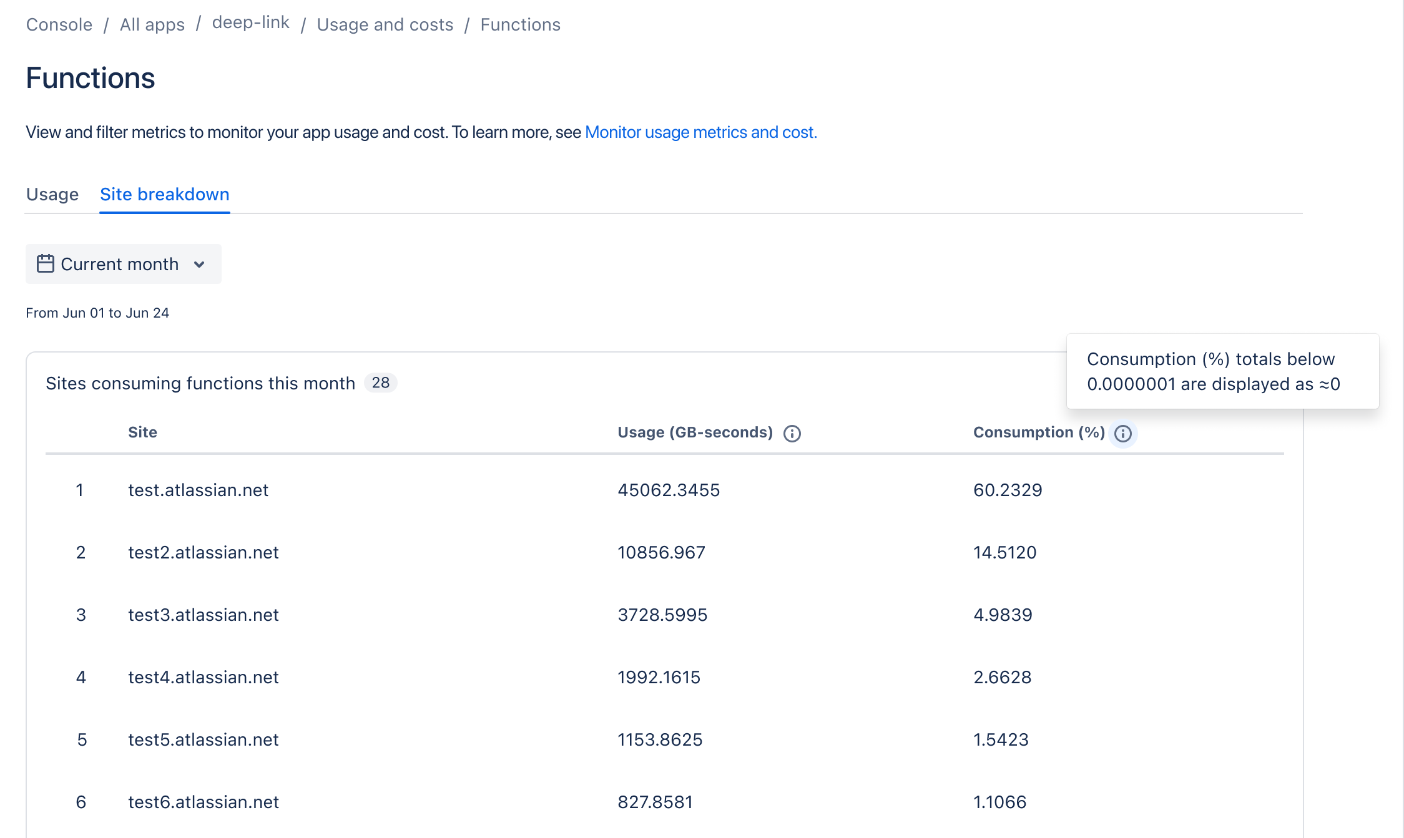Click the test3.atlassian.net site name
The image size is (1404, 838).
203,615
